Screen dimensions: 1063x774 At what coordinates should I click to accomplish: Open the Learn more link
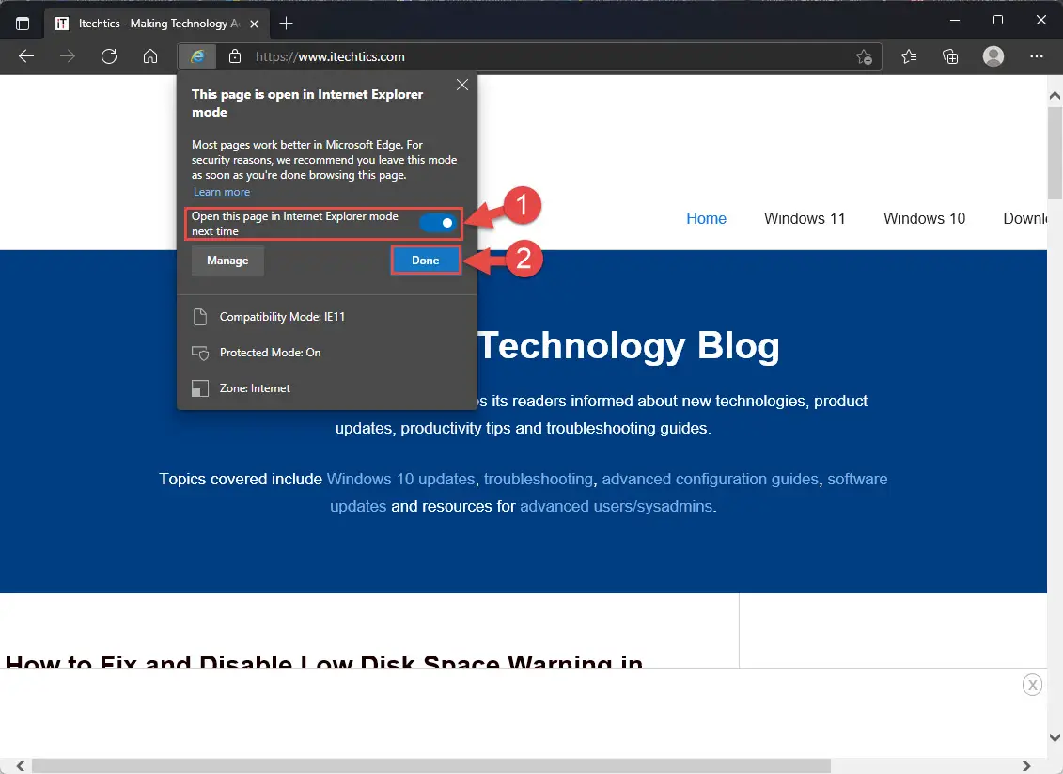[x=222, y=191]
